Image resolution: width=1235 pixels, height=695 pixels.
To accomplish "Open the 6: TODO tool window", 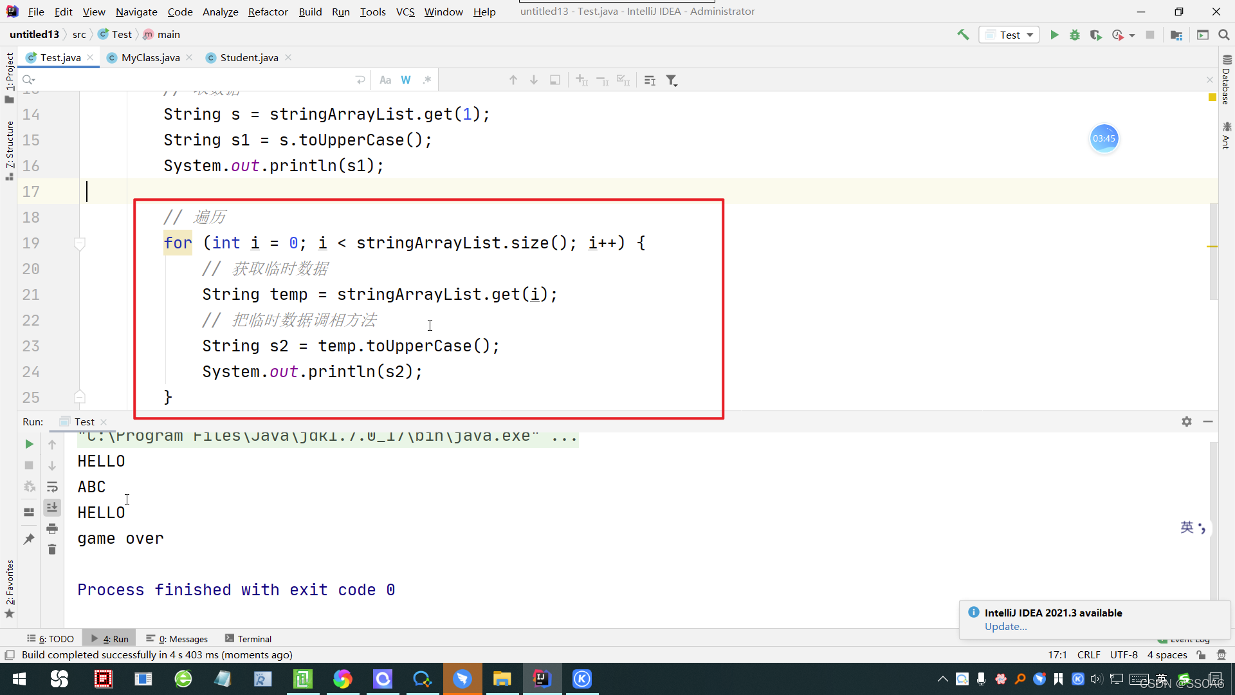I will [51, 639].
